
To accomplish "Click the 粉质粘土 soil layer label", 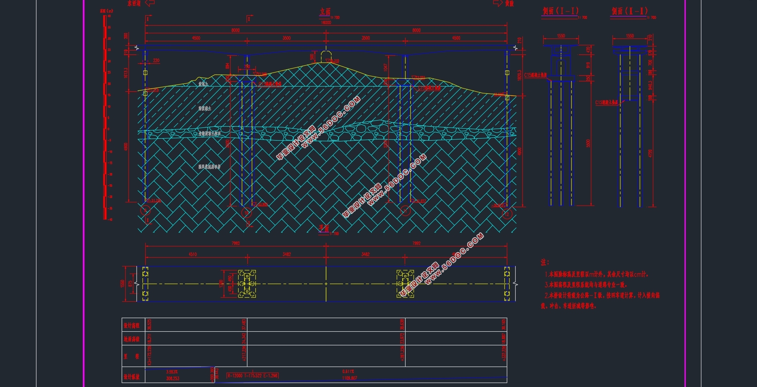I will pyautogui.click(x=205, y=109).
